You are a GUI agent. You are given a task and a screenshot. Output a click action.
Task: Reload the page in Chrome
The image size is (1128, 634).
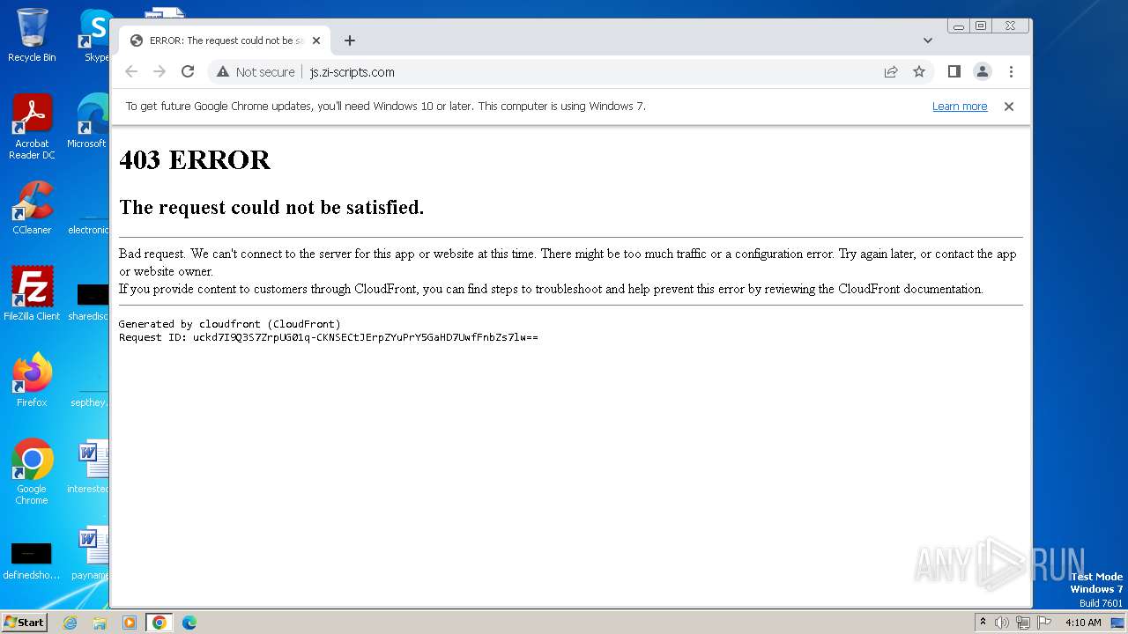188,72
